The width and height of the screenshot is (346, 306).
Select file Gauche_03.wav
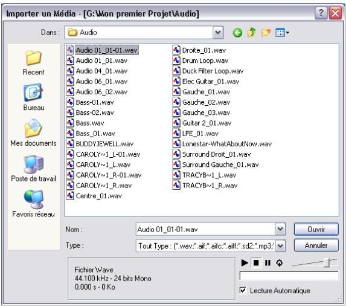pyautogui.click(x=202, y=112)
